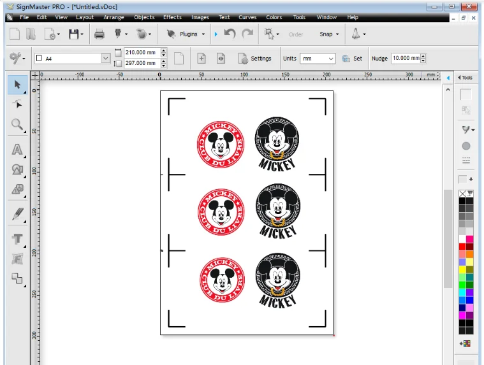This screenshot has width=484, height=365.
Task: Select the Shapes tool in left toolbox
Action: tap(17, 169)
